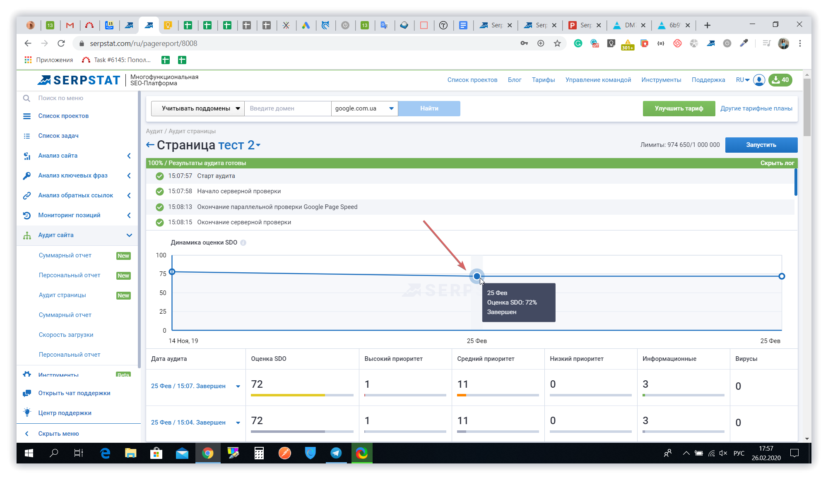Open Calculator from the taskbar
The image size is (828, 480).
pos(259,453)
